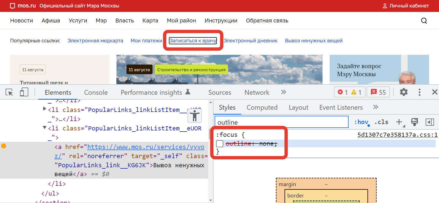Click the Записаться к врачу link
Screen dimensions: 439x203
[193, 41]
